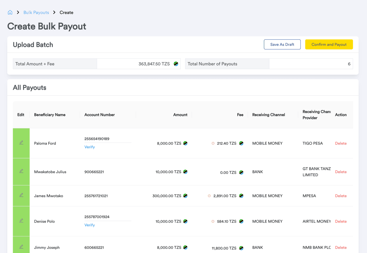The width and height of the screenshot is (367, 253).
Task: Edit the Mwakatobe Julius payout row
Action: (x=21, y=171)
